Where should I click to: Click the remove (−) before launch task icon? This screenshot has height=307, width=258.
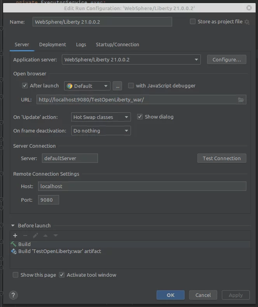click(25, 235)
